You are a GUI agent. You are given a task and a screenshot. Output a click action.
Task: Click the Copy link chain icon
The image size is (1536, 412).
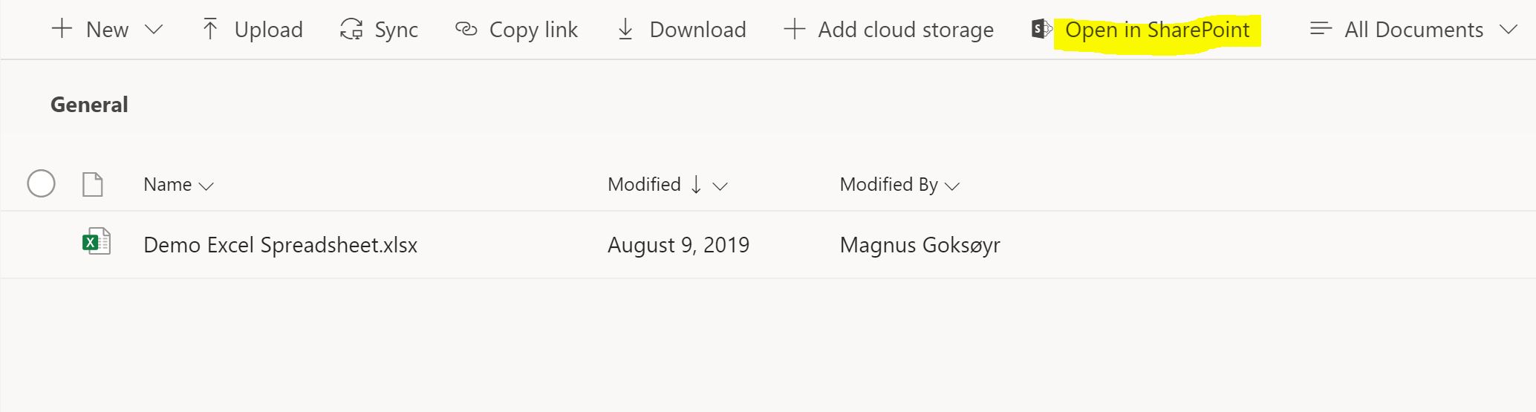466,30
